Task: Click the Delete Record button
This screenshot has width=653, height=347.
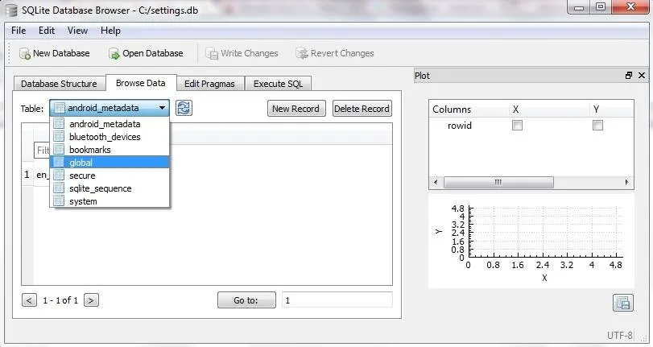Action: click(x=362, y=109)
